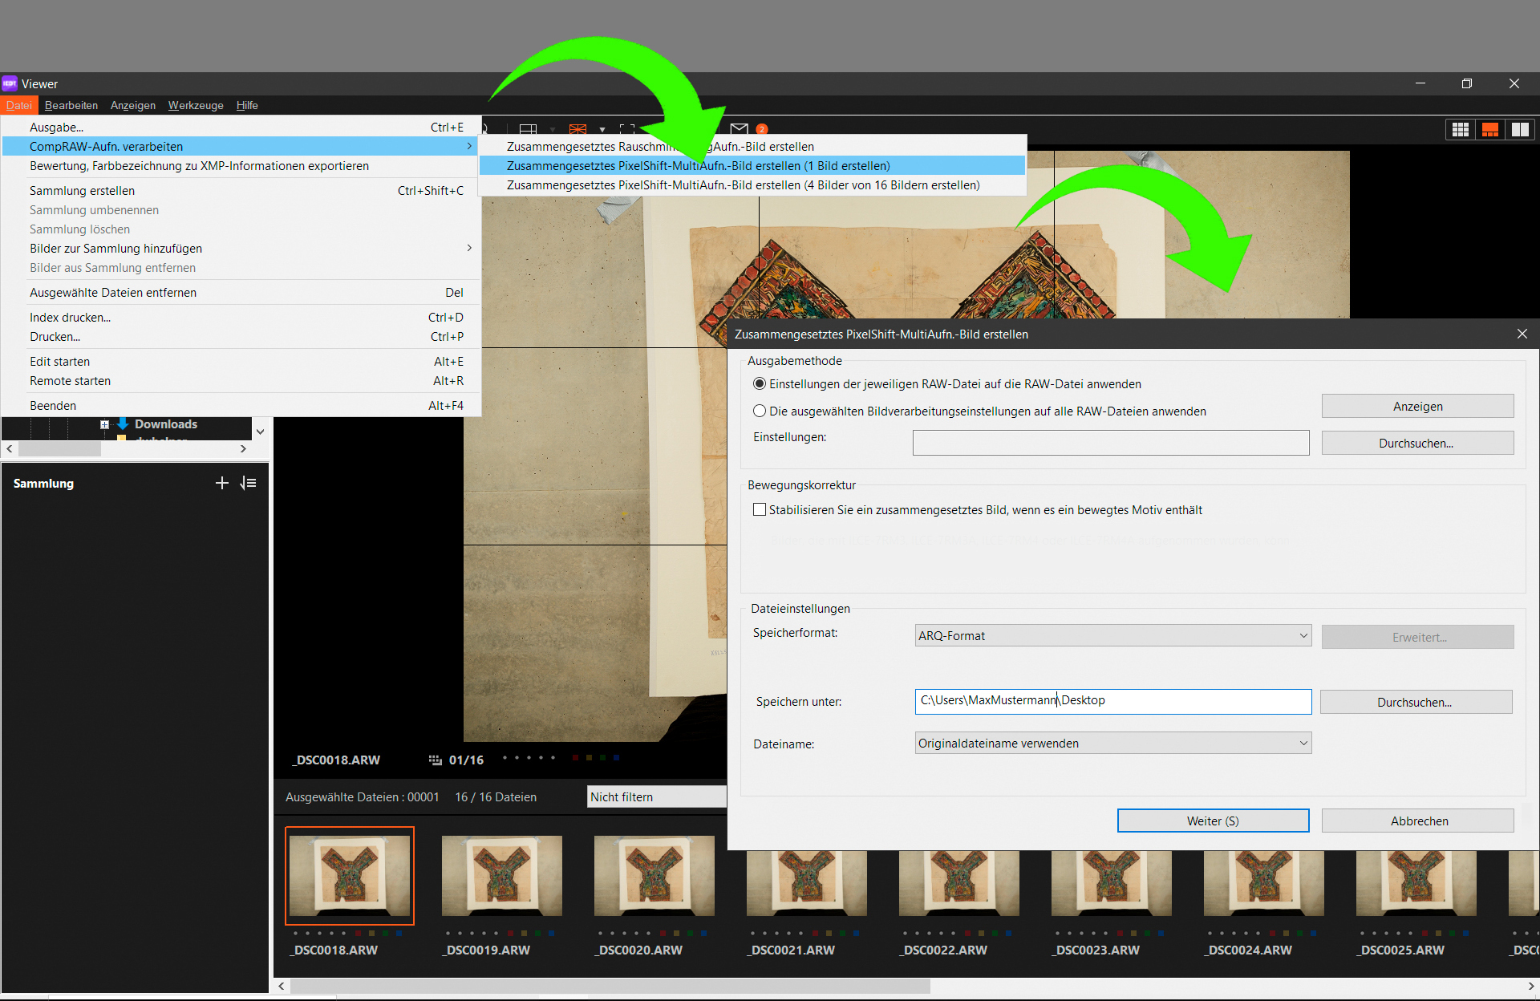Screen dimensions: 1540x1001
Task: Select the _DSC0018.ARW thumbnail
Action: point(350,875)
